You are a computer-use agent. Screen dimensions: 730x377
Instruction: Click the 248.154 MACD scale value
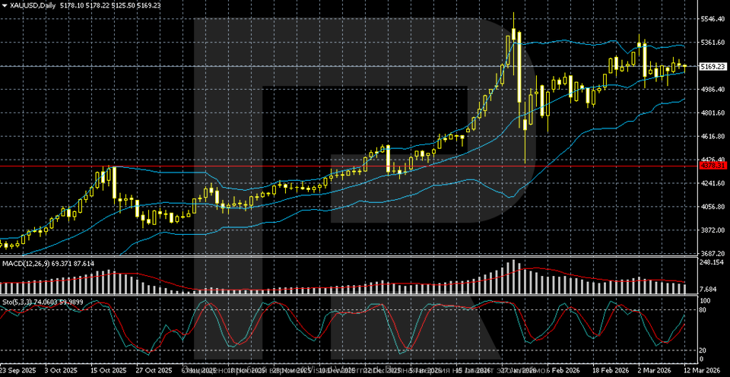tap(713, 262)
